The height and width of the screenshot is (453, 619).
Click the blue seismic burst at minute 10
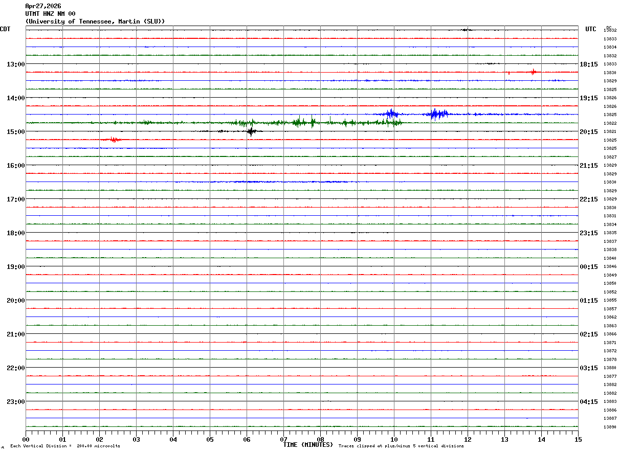click(391, 114)
